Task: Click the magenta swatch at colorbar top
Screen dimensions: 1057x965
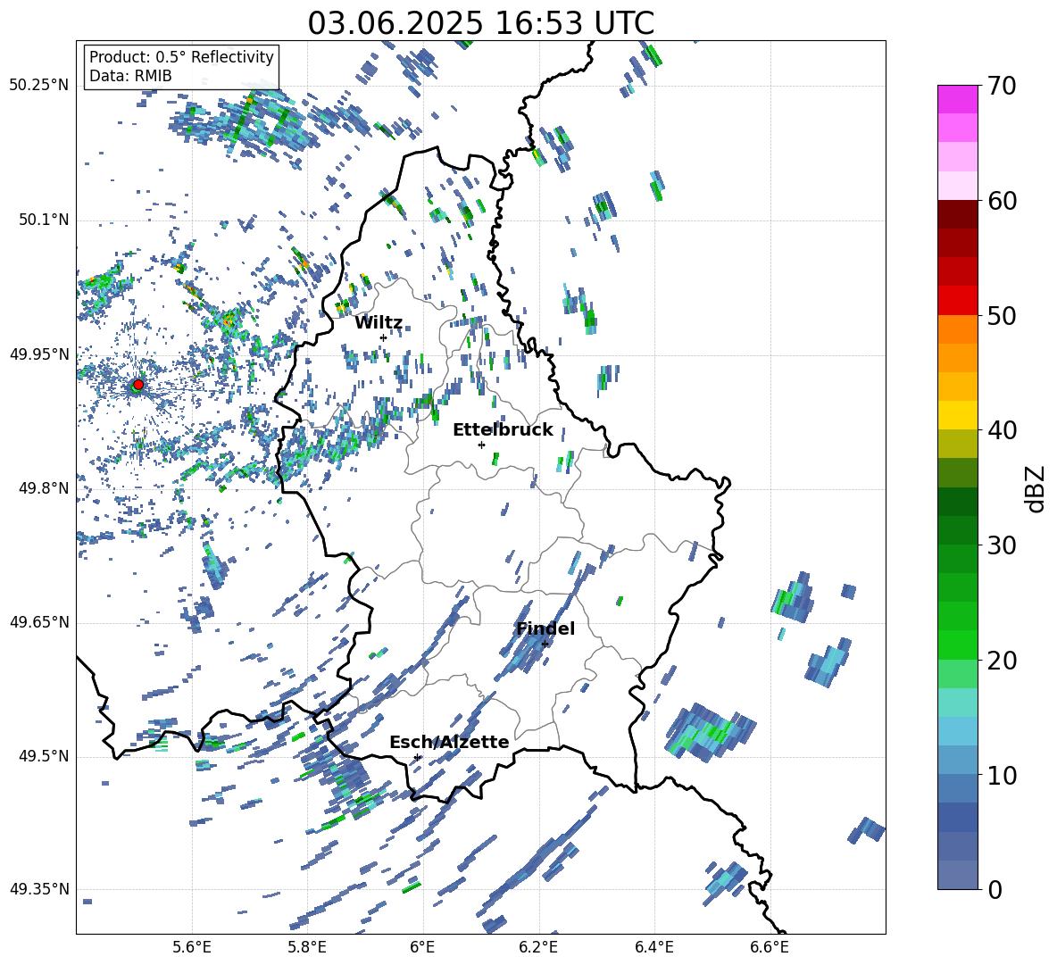Action: [x=958, y=99]
